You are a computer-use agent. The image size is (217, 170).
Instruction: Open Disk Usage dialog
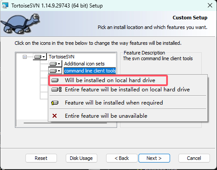(82, 158)
